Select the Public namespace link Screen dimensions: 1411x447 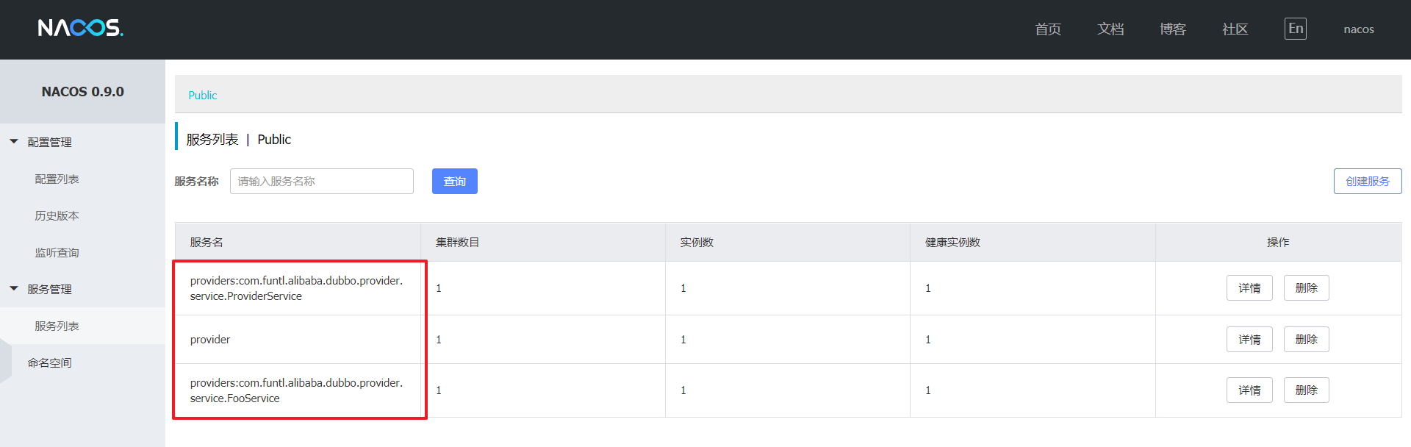tap(203, 95)
